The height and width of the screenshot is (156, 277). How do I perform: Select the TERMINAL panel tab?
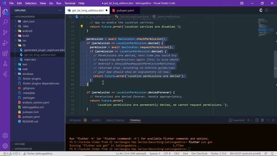tap(135, 120)
